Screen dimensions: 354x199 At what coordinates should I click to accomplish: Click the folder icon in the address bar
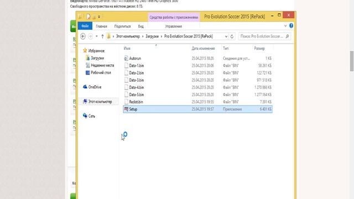109,36
